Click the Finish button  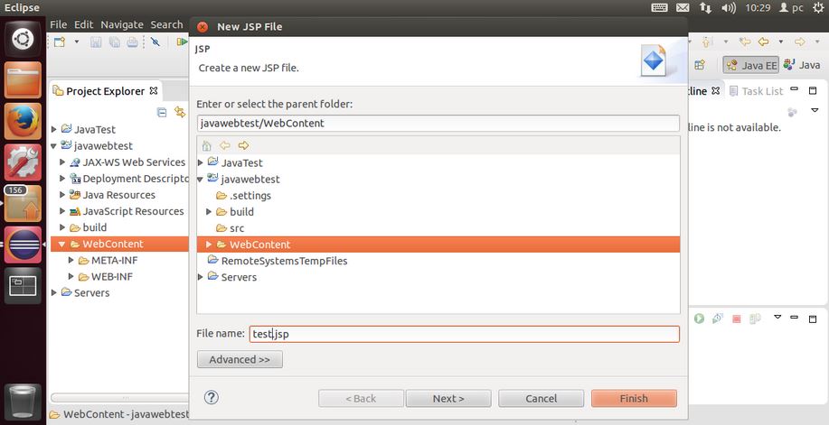[634, 399]
